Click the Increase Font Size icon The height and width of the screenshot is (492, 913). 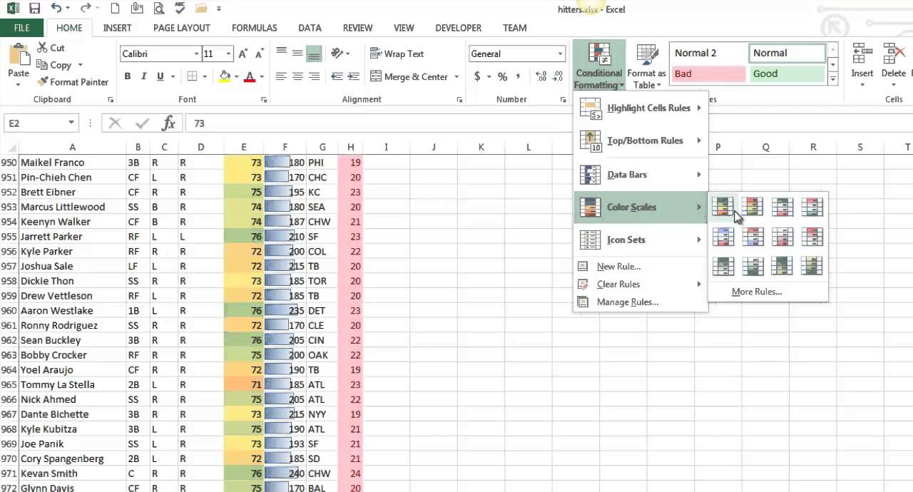243,54
